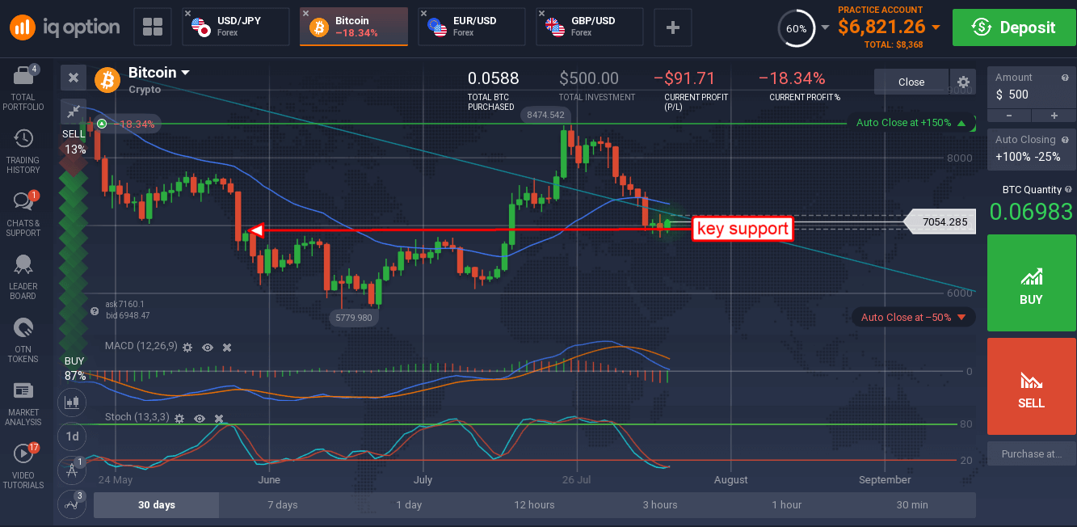Close the open Bitcoin position
The width and height of the screenshot is (1077, 527).
(x=911, y=82)
